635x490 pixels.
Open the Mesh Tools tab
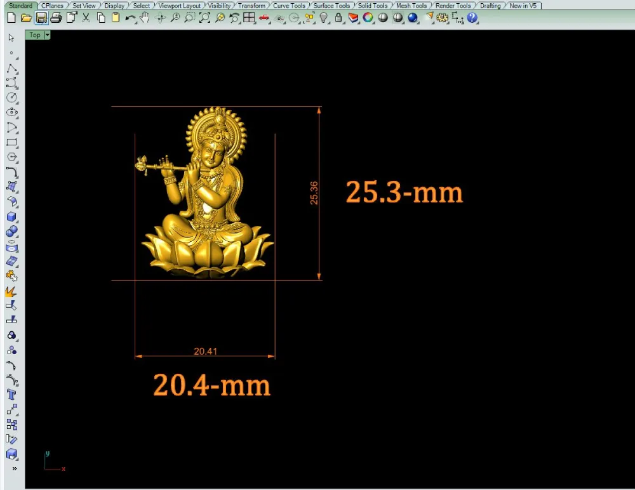coord(411,6)
